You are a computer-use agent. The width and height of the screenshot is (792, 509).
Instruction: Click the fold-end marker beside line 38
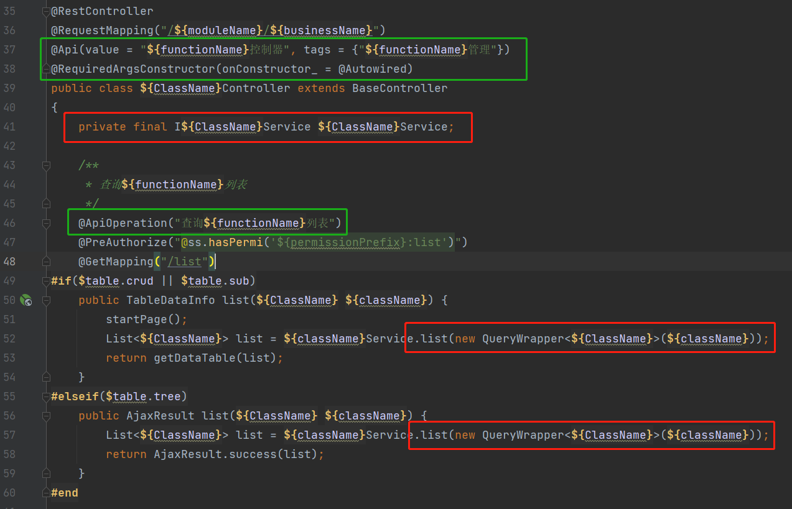point(45,68)
